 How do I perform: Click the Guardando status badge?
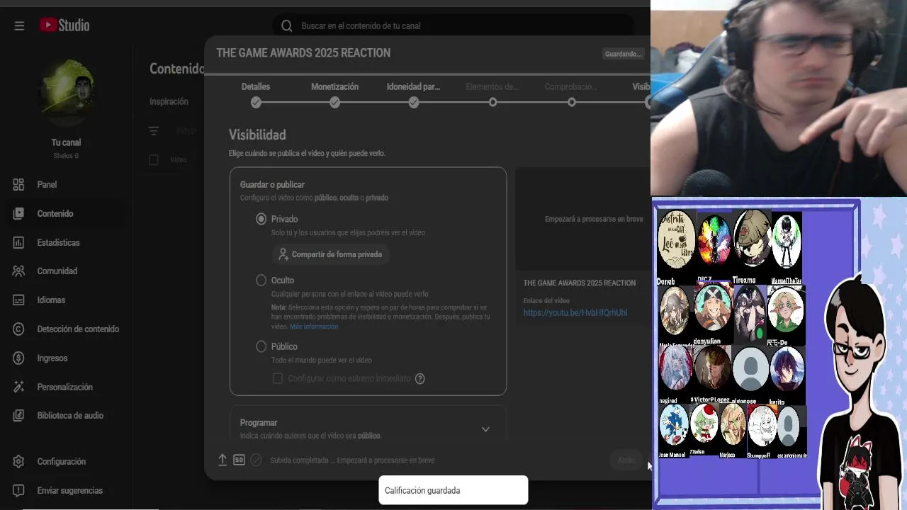tap(623, 54)
